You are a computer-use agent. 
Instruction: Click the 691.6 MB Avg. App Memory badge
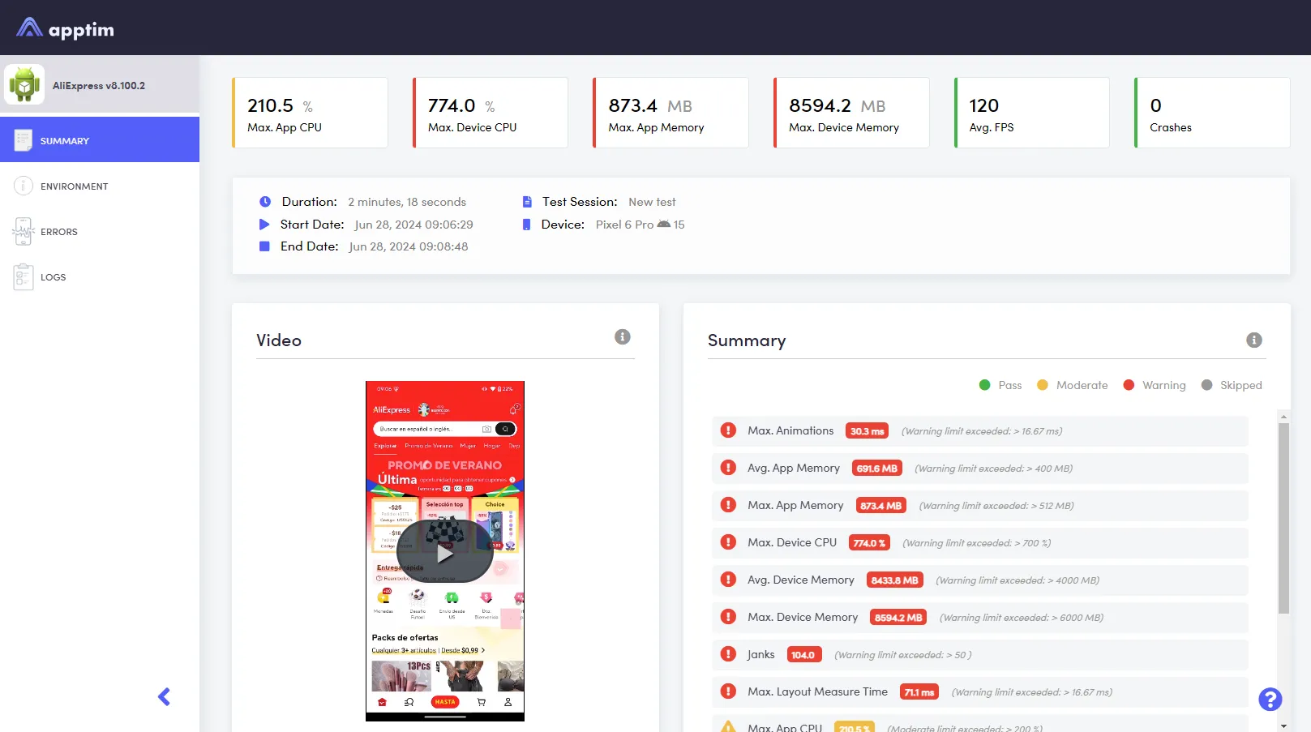(876, 469)
